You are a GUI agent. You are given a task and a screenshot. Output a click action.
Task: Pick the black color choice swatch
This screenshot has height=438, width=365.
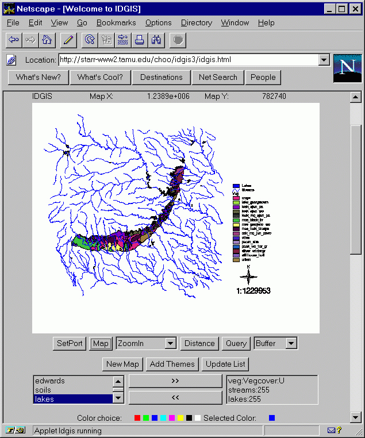coord(189,418)
